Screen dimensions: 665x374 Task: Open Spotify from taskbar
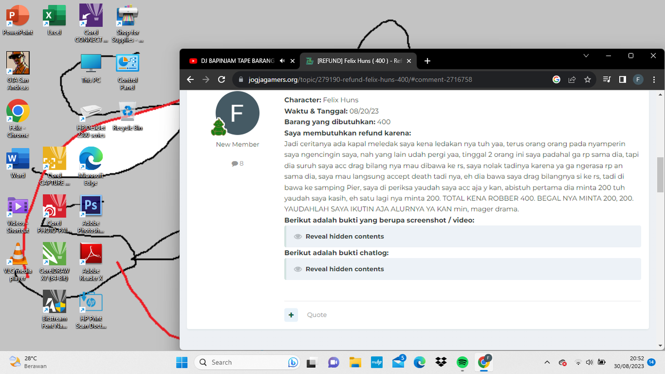(462, 362)
